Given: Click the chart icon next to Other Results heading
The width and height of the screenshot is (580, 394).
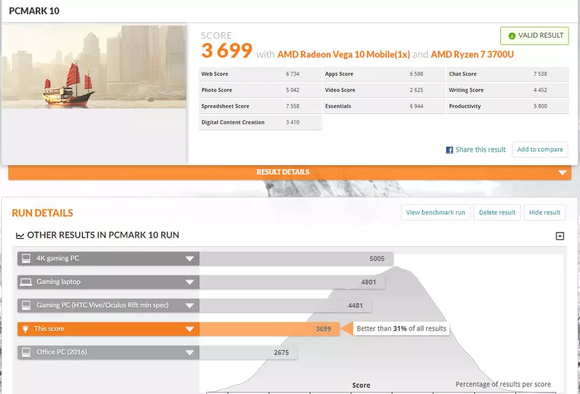Looking at the screenshot, I should point(20,235).
